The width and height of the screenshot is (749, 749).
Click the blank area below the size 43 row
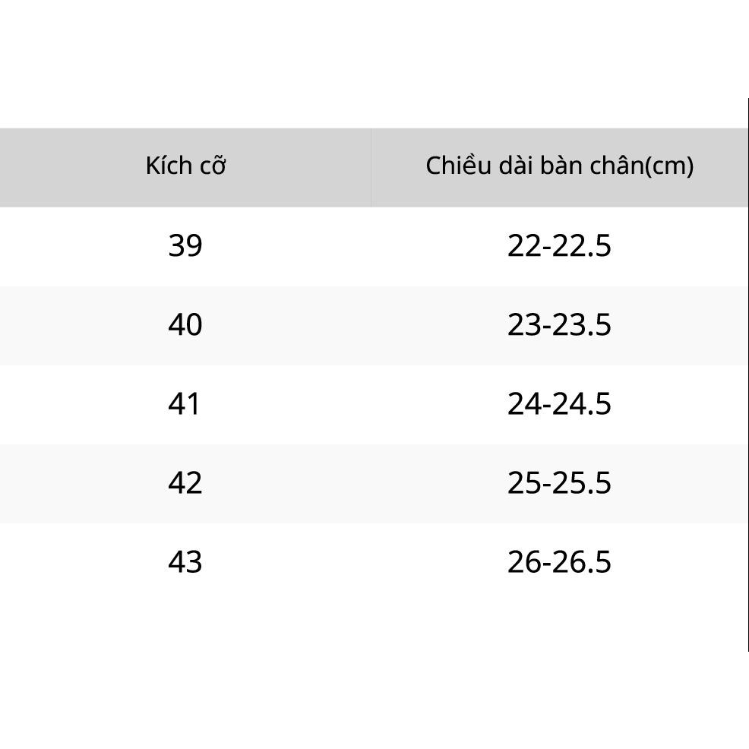(372, 668)
